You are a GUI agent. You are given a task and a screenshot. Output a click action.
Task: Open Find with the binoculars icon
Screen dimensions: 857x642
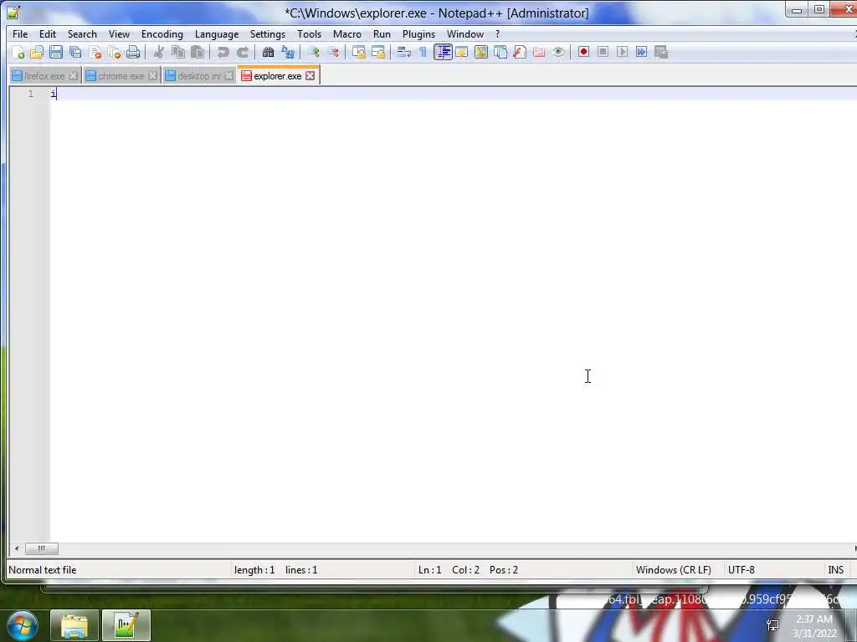point(268,53)
